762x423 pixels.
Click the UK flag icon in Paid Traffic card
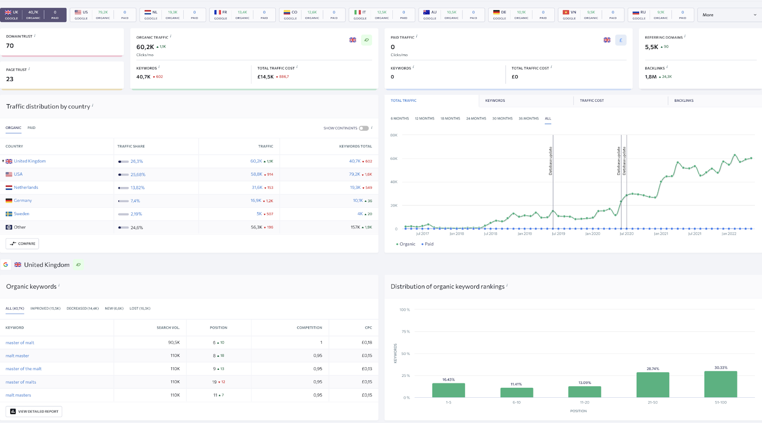[x=607, y=40]
